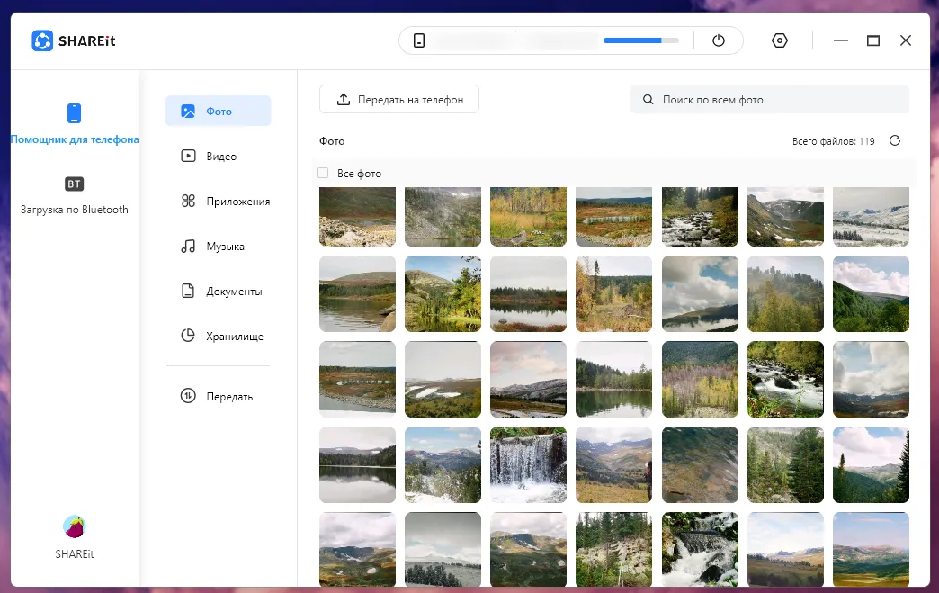Select the snowy mountain photo in the top row

click(x=871, y=216)
